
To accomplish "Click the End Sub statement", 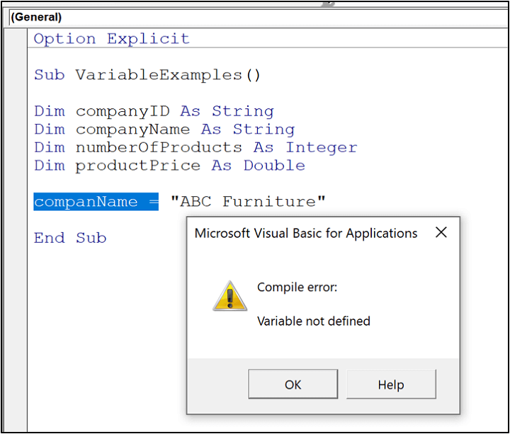I will 70,238.
